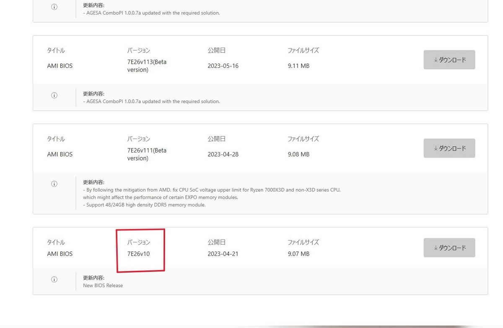Download BIOS version 7E26v111 Beta
The width and height of the screenshot is (503, 328).
449,148
